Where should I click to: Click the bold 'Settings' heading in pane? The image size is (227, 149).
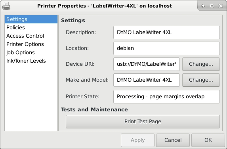tap(73, 21)
